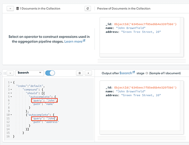The width and height of the screenshot is (189, 145).
Task: Click the "path": "name" line
Action: tap(43, 104)
